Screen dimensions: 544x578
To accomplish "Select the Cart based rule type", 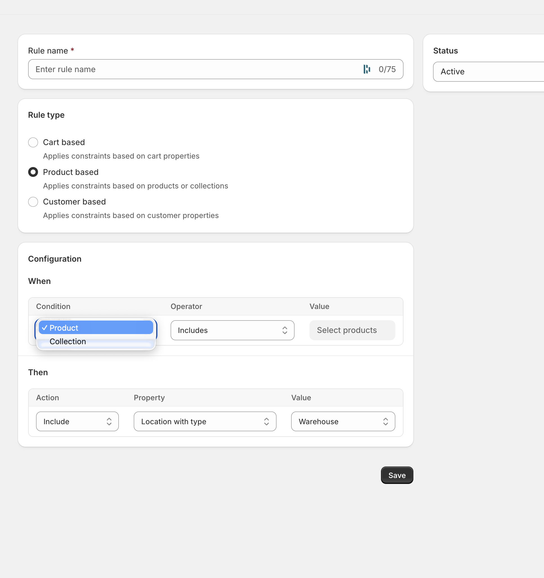I will (33, 142).
